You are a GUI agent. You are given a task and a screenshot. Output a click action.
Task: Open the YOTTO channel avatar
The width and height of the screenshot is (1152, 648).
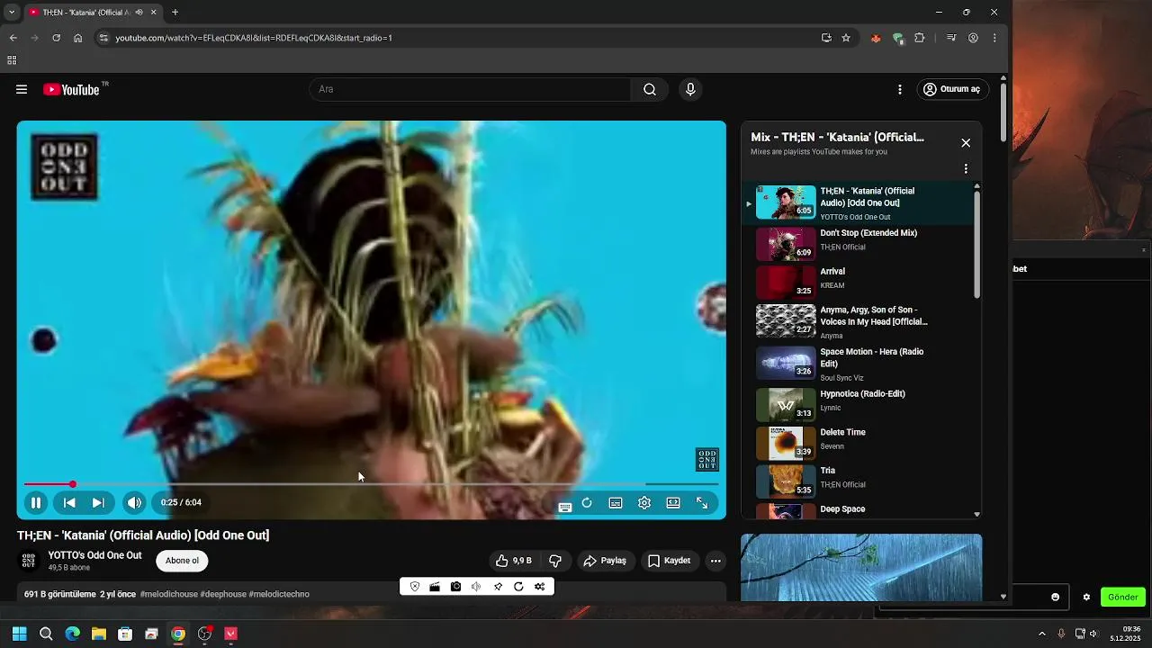tap(29, 561)
